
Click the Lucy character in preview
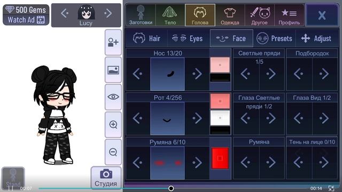point(55,115)
